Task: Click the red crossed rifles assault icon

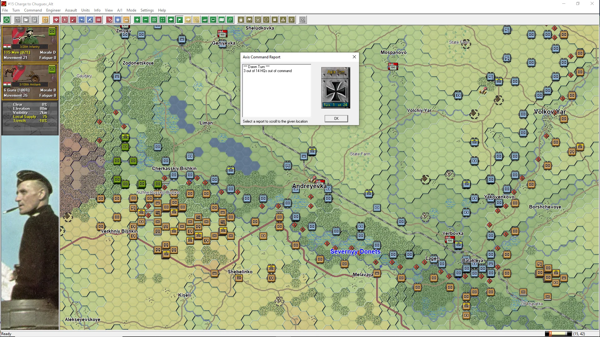Action: click(x=109, y=20)
